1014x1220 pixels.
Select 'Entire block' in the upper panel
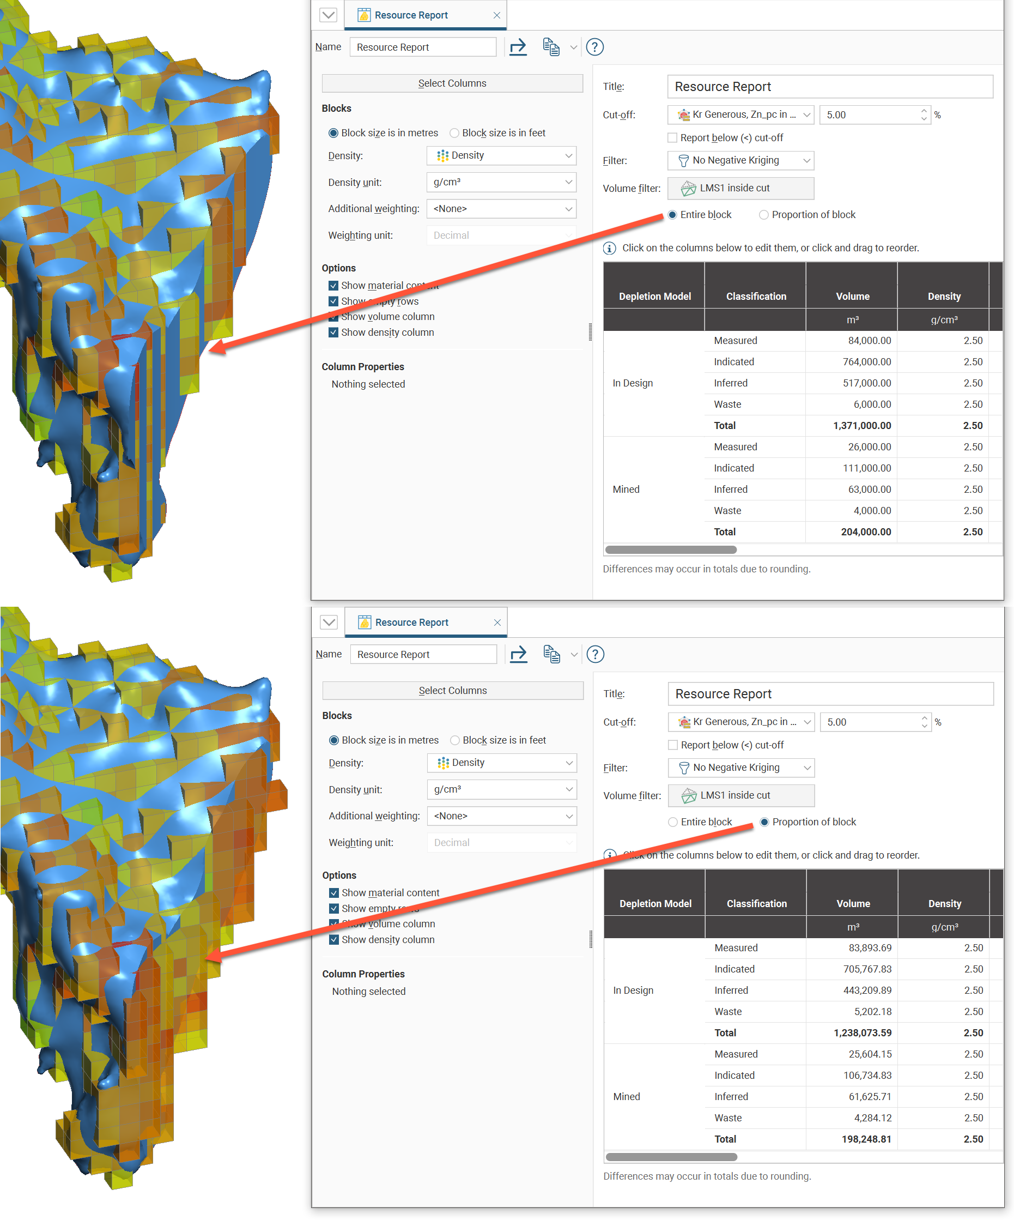pyautogui.click(x=672, y=215)
